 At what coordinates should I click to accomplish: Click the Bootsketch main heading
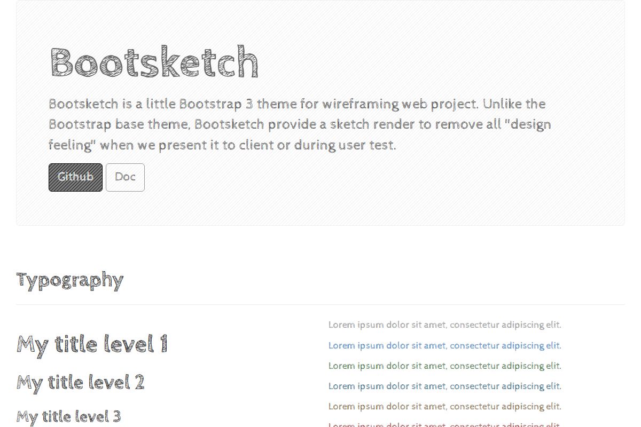(x=154, y=62)
